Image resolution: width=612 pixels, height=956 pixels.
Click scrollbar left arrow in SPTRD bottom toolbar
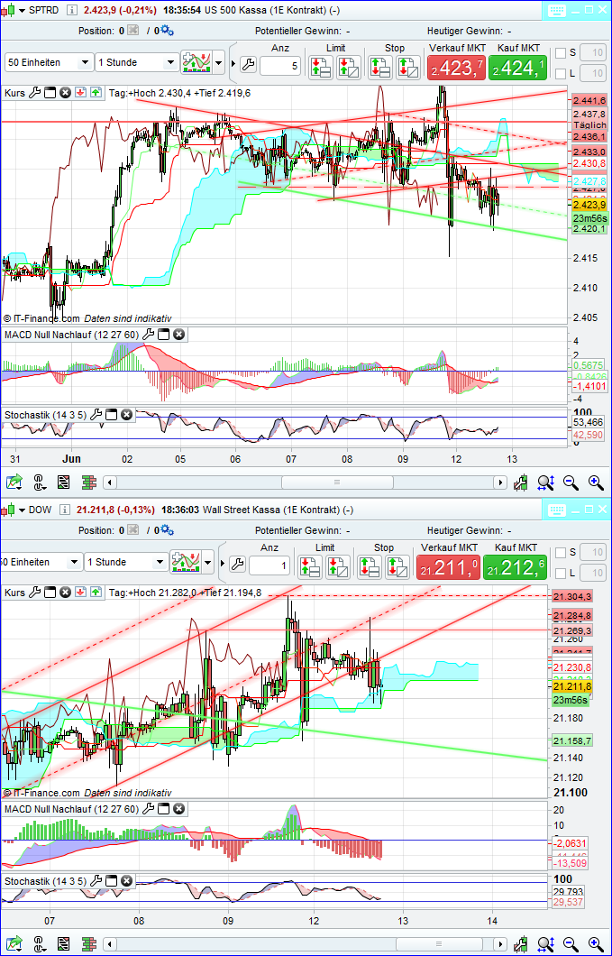tap(110, 483)
